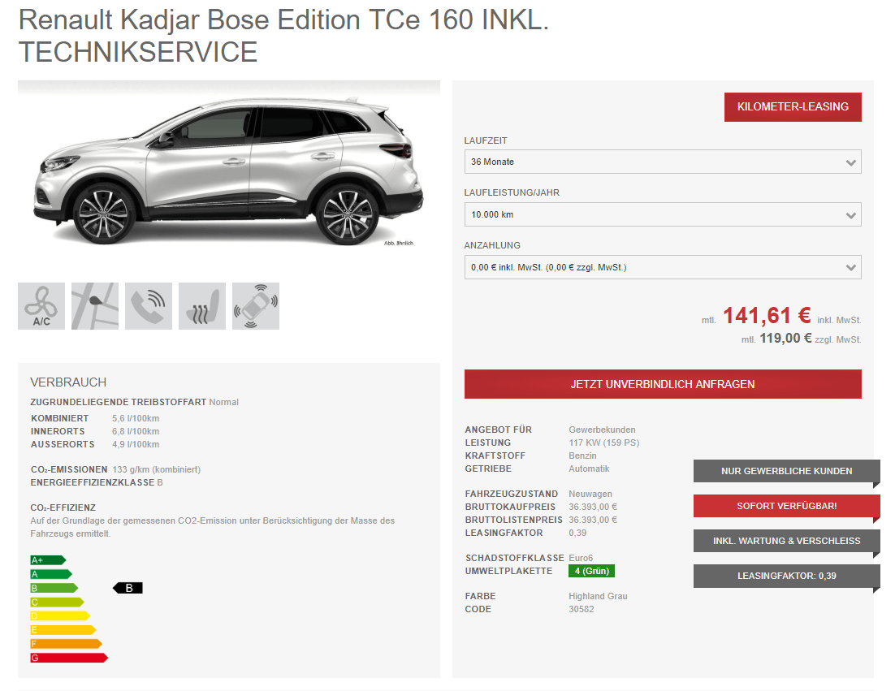Click the navigation map feature icon

click(95, 306)
